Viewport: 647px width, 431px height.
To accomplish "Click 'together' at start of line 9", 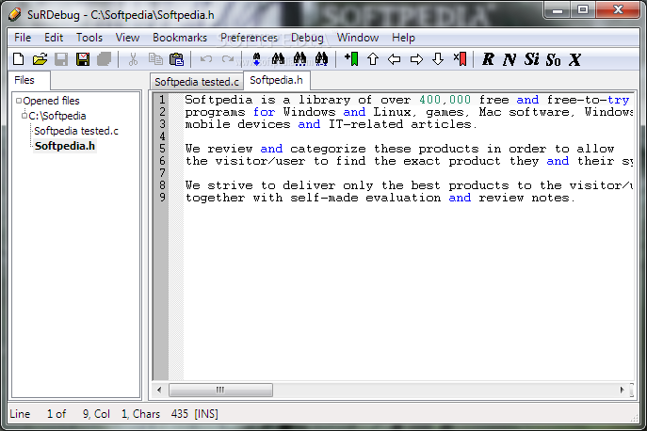I will pos(215,198).
